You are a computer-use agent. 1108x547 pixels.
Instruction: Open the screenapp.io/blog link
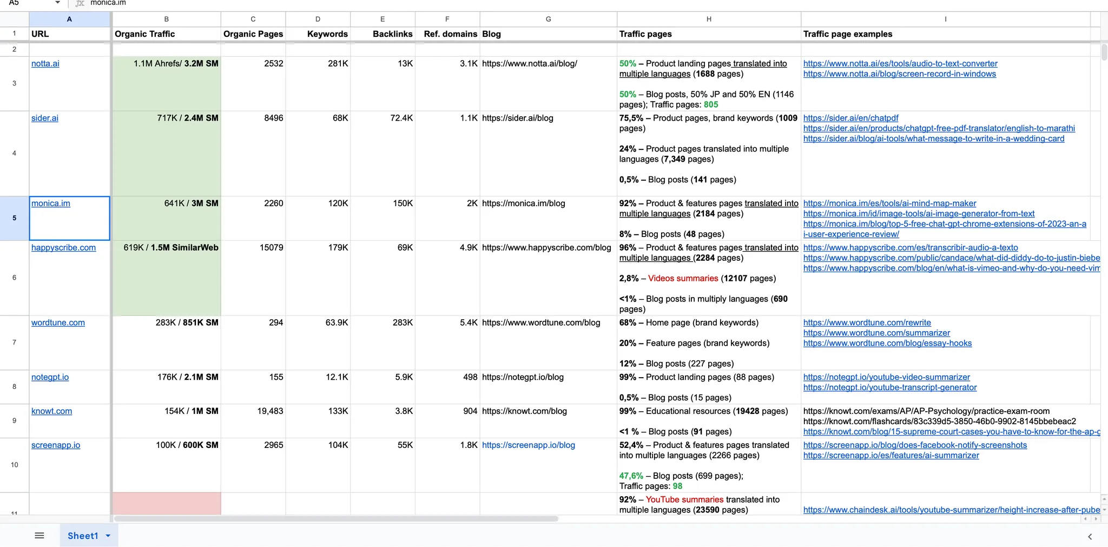529,445
